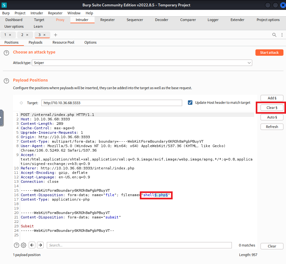
Task: Open the Project options tab
Action: 268,20
